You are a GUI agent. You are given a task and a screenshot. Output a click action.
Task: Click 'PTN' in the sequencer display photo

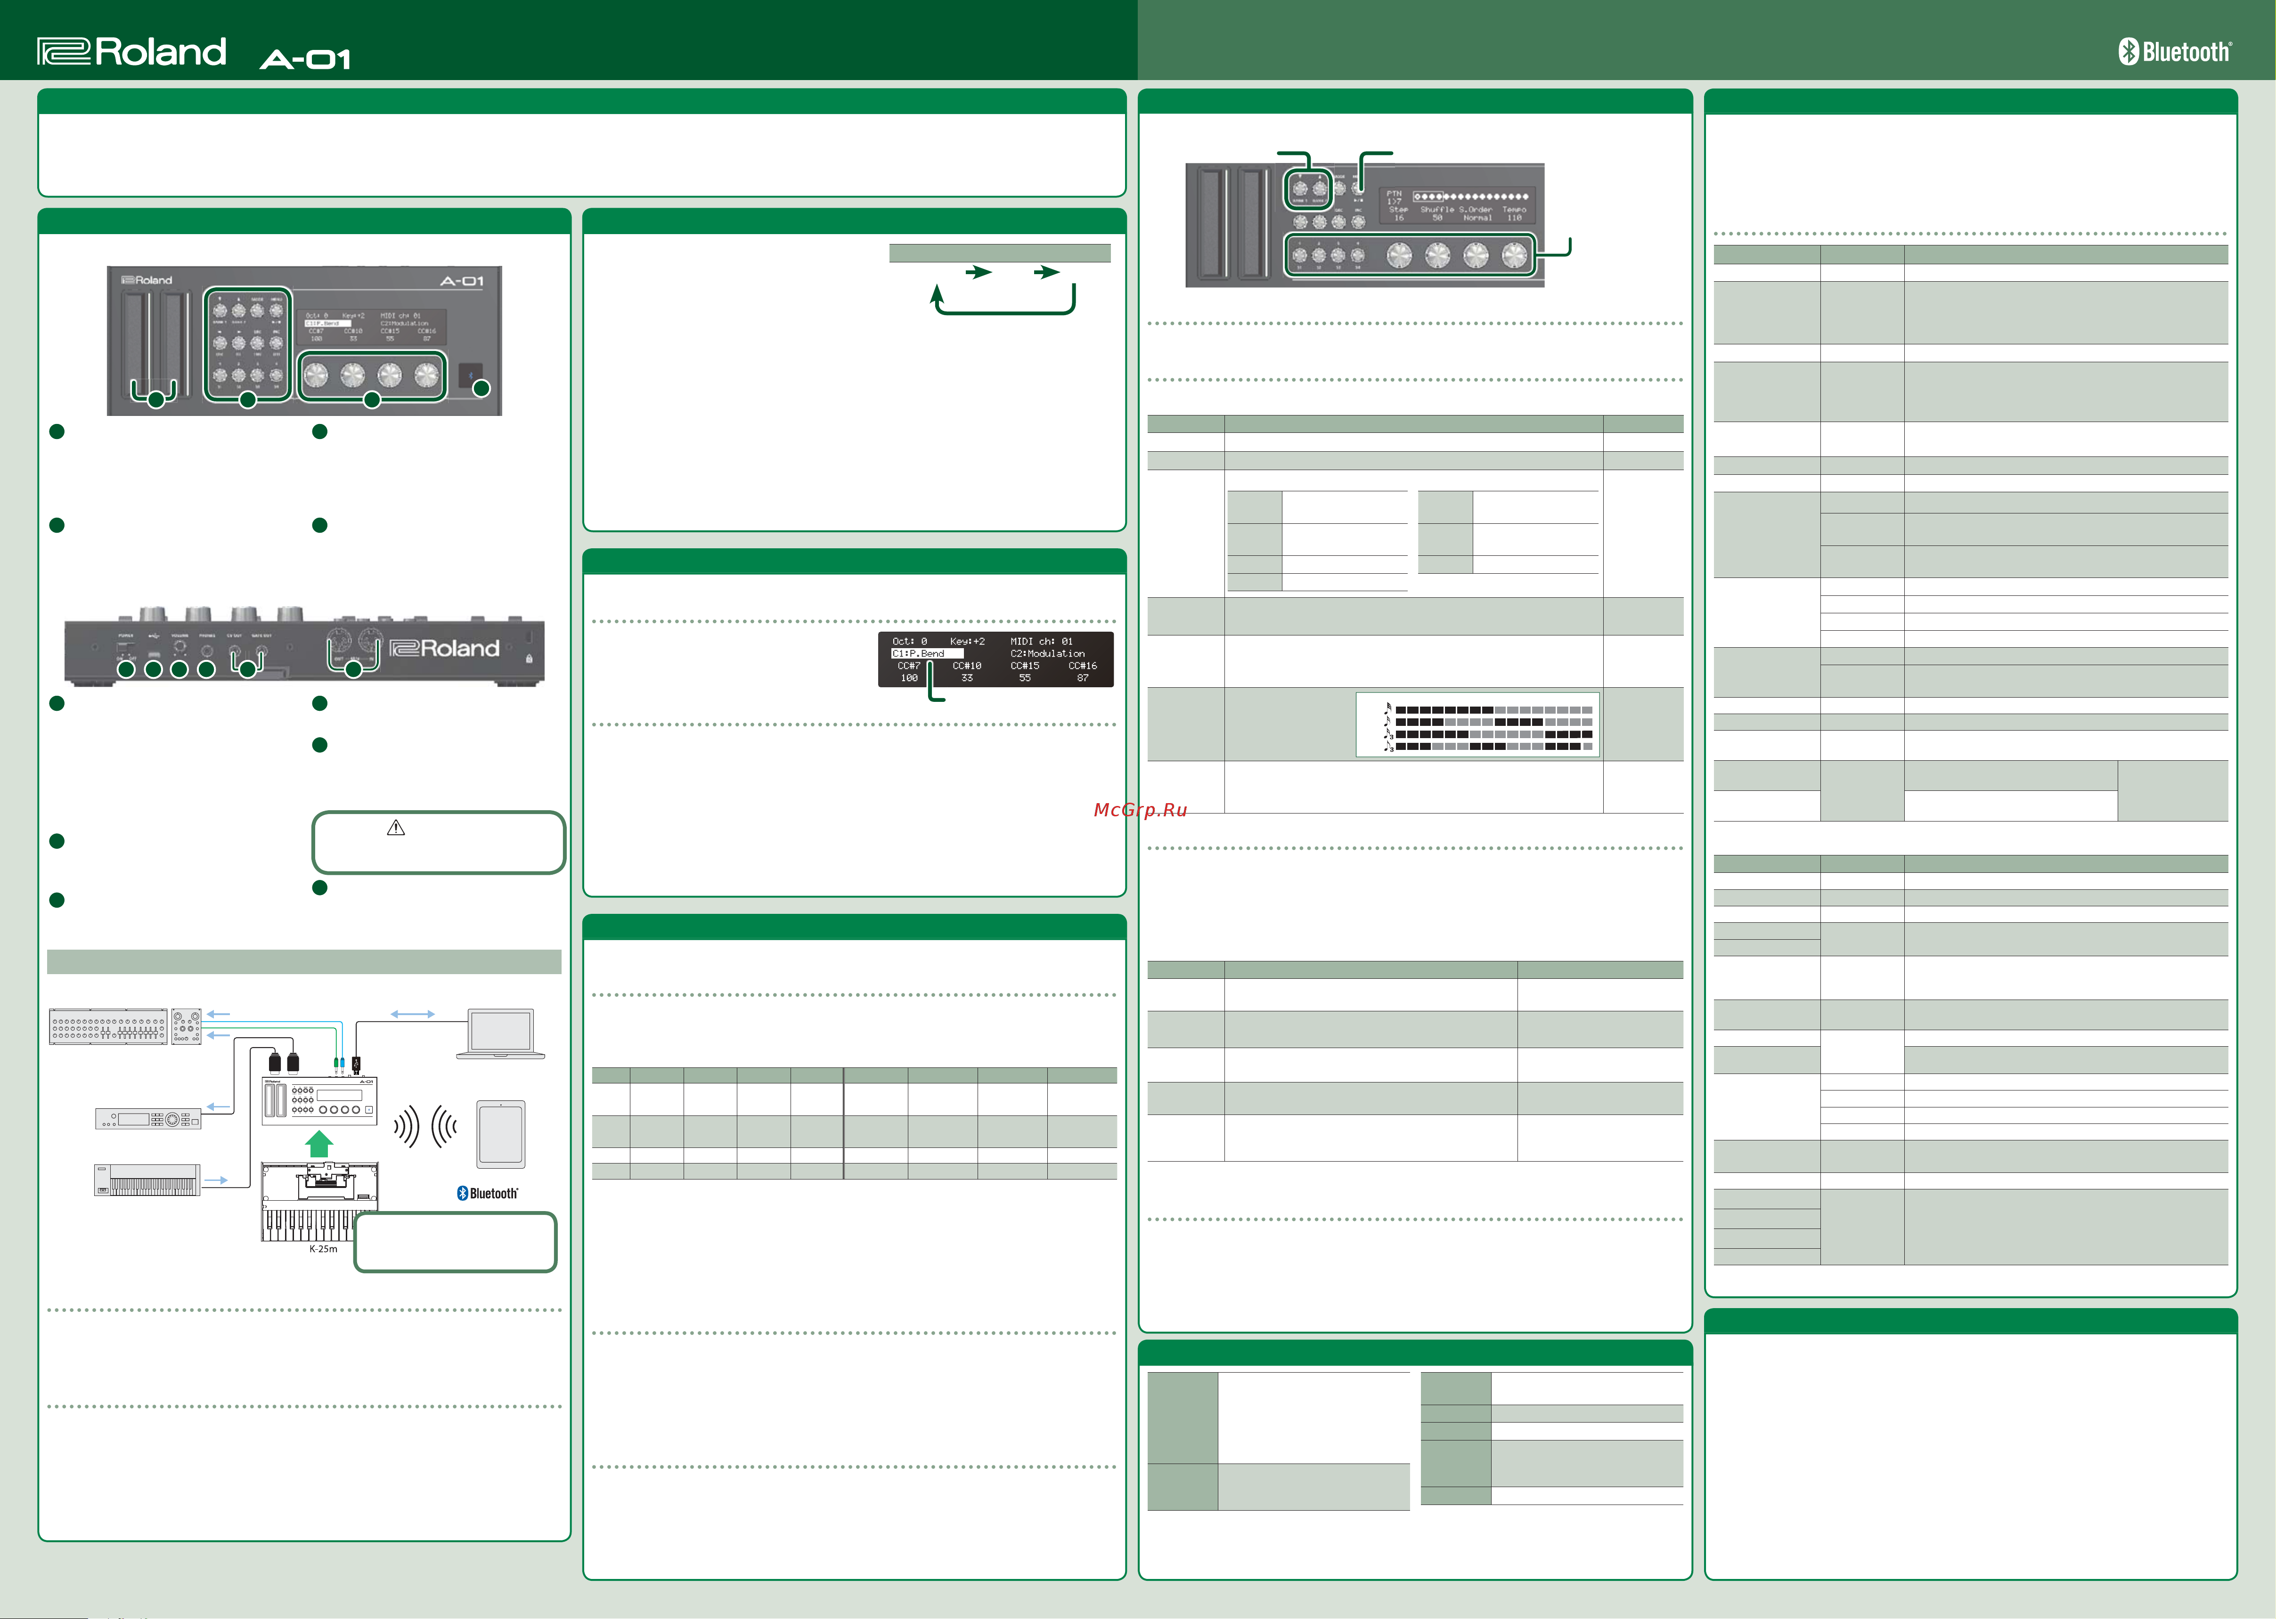pos(1394,195)
